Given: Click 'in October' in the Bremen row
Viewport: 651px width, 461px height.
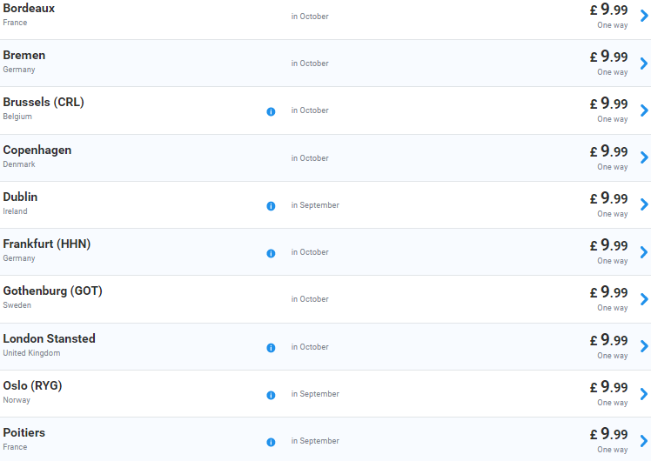Looking at the screenshot, I should (x=310, y=63).
